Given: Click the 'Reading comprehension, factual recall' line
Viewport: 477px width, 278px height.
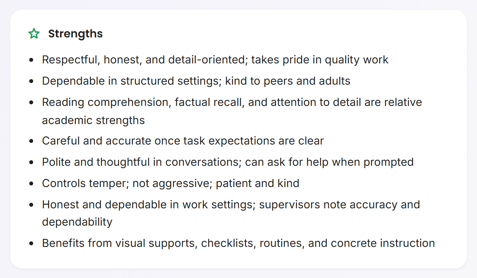Looking at the screenshot, I should [x=232, y=102].
